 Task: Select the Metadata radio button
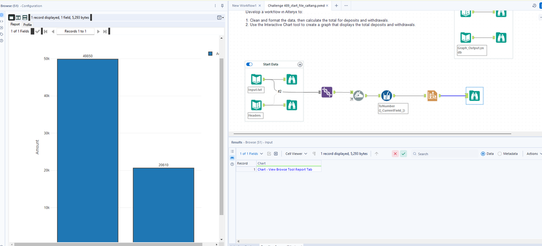[500, 154]
